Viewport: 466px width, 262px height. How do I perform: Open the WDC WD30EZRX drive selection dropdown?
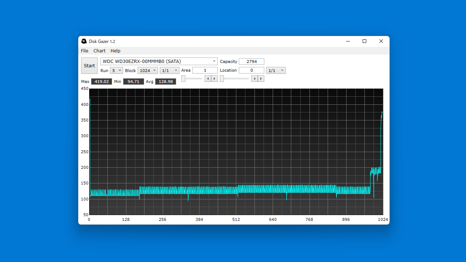pyautogui.click(x=159, y=61)
